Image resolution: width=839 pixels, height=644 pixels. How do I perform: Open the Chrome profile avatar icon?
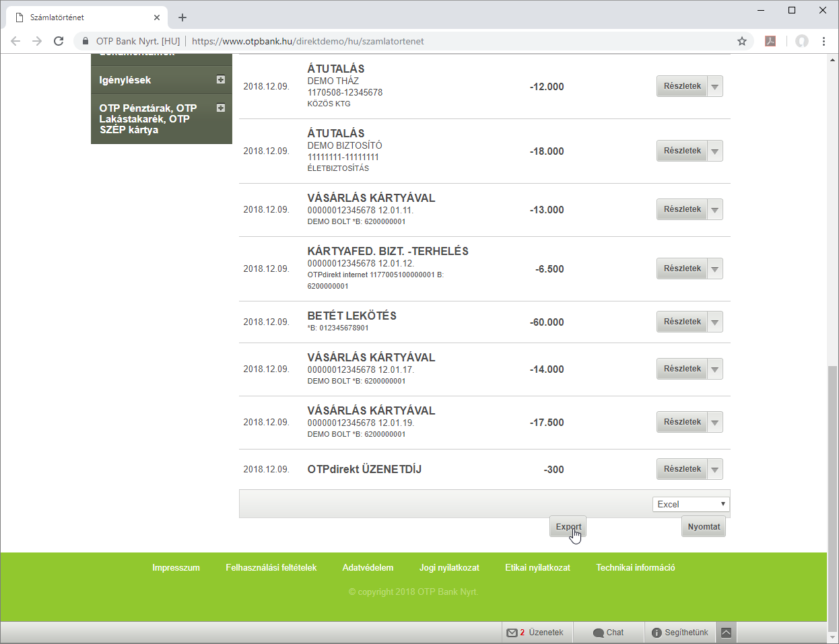(x=801, y=41)
